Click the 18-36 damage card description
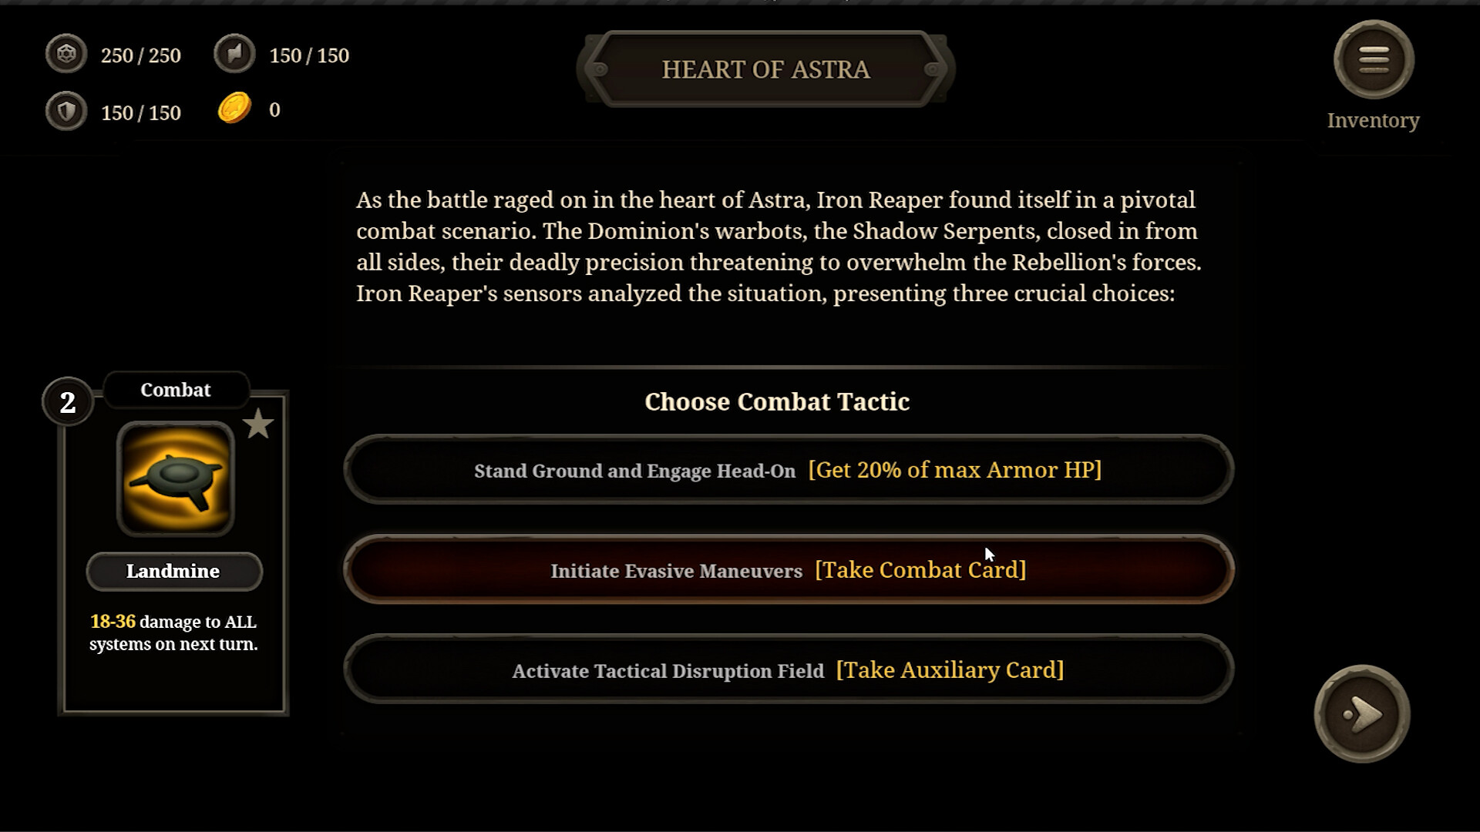The width and height of the screenshot is (1480, 832). pos(173,632)
